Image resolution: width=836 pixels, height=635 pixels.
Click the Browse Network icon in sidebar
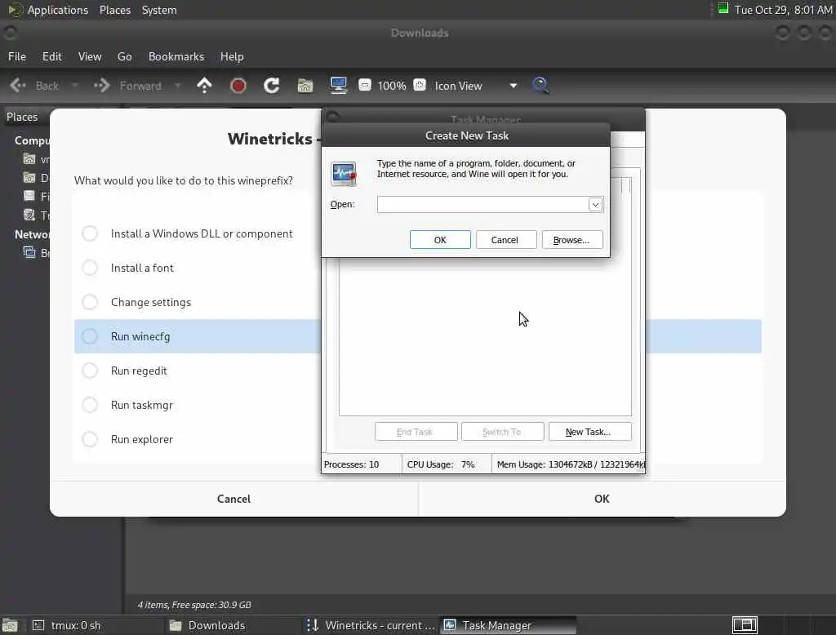29,252
